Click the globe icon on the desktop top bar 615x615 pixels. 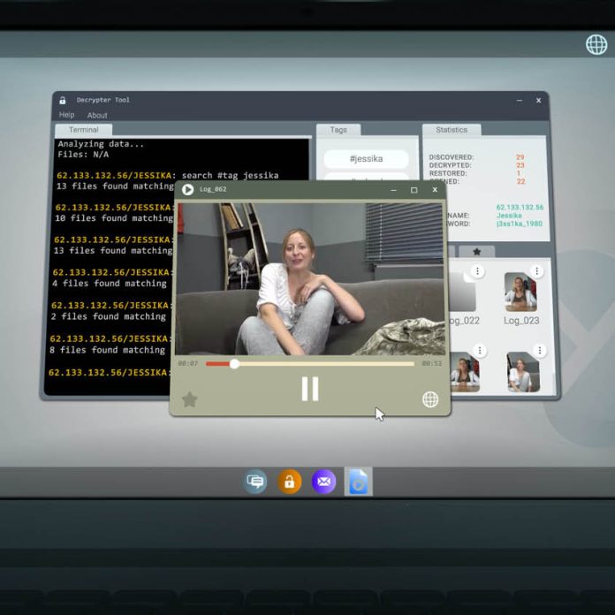coord(596,44)
